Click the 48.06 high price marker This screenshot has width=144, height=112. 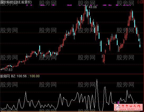pyautogui.click(x=93, y=7)
